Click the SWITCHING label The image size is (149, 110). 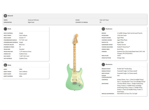(x=105, y=84)
